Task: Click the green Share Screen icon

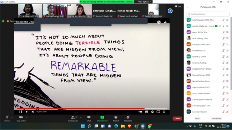Action: tap(102, 117)
